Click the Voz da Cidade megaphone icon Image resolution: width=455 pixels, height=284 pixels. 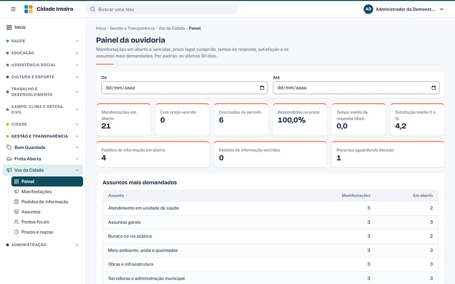click(x=9, y=170)
